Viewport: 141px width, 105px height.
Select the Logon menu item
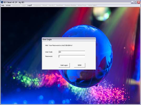tap(24, 5)
